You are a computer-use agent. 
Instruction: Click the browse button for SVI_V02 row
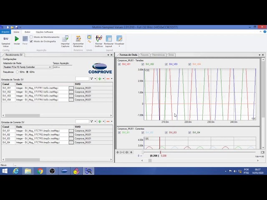pyautogui.click(x=71, y=92)
